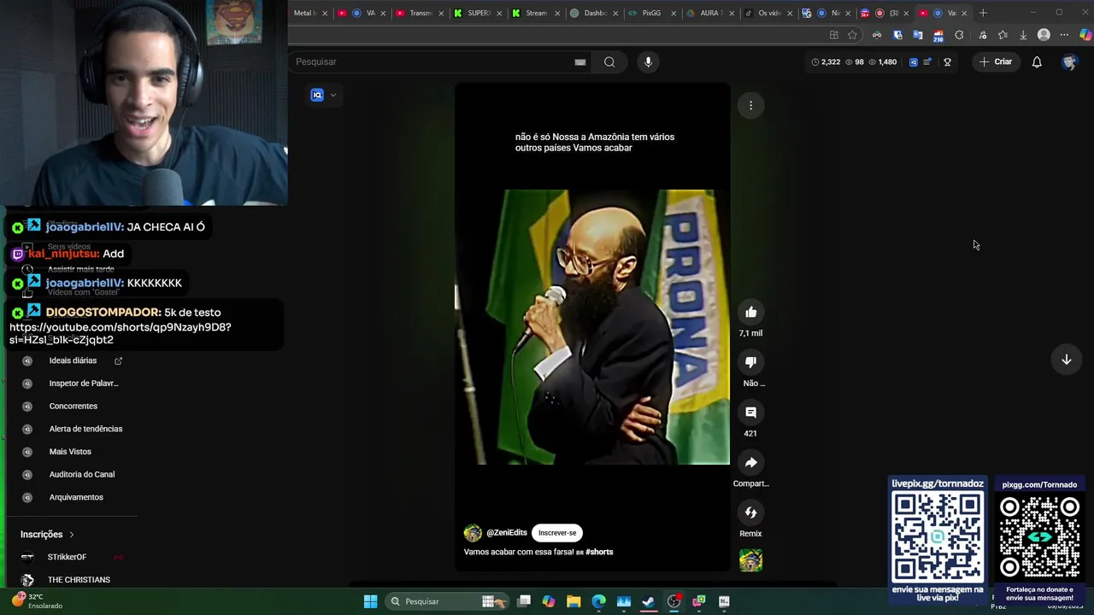The height and width of the screenshot is (615, 1094).
Task: Open Ideais diárias in the sidebar
Action: [x=73, y=360]
